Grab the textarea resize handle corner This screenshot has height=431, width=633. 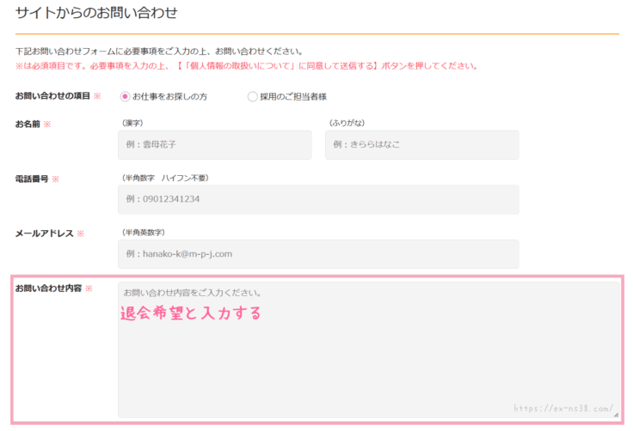point(616,415)
